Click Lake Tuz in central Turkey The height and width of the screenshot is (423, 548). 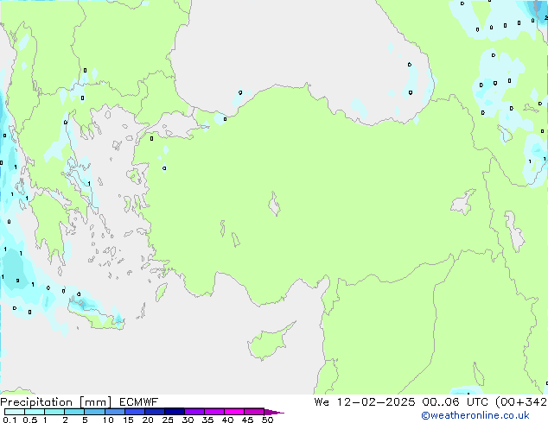[x=275, y=205]
